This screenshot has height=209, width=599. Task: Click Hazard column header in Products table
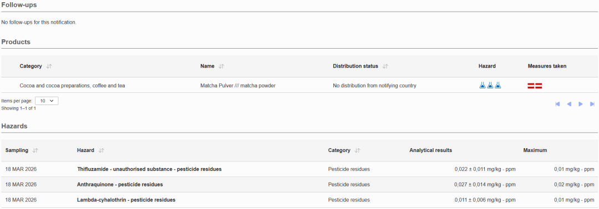(487, 66)
